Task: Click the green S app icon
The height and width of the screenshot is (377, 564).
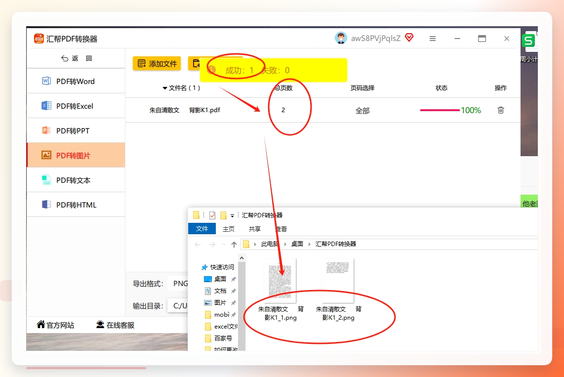Action: [528, 41]
